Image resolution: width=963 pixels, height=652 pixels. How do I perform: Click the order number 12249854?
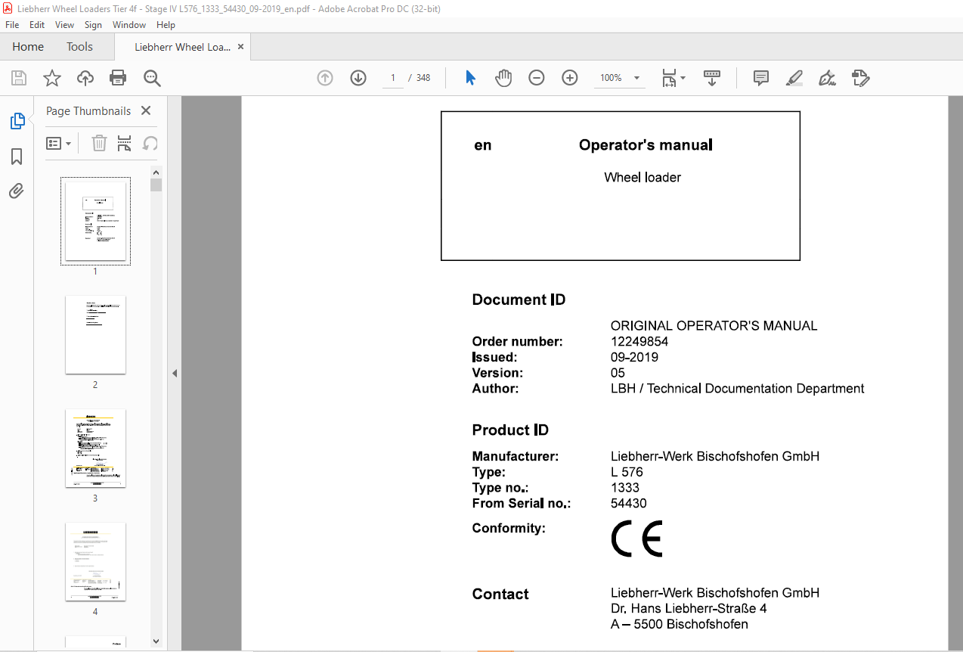[639, 342]
